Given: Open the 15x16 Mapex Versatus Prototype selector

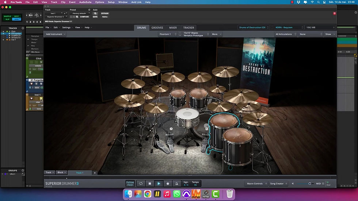Looking at the screenshot, I should (196, 34).
